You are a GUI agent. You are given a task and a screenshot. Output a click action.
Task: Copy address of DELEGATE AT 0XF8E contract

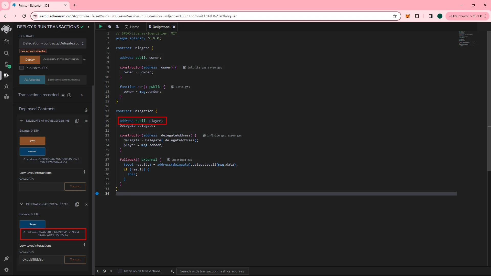click(x=77, y=121)
